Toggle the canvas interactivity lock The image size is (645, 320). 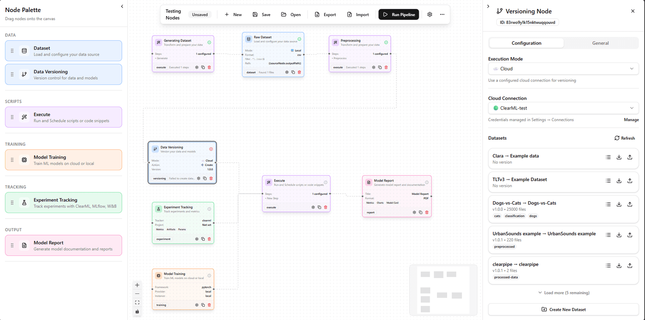tap(137, 312)
